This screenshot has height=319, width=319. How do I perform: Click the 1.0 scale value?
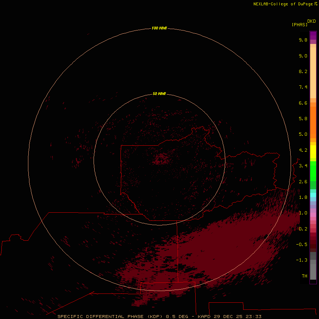click(303, 213)
